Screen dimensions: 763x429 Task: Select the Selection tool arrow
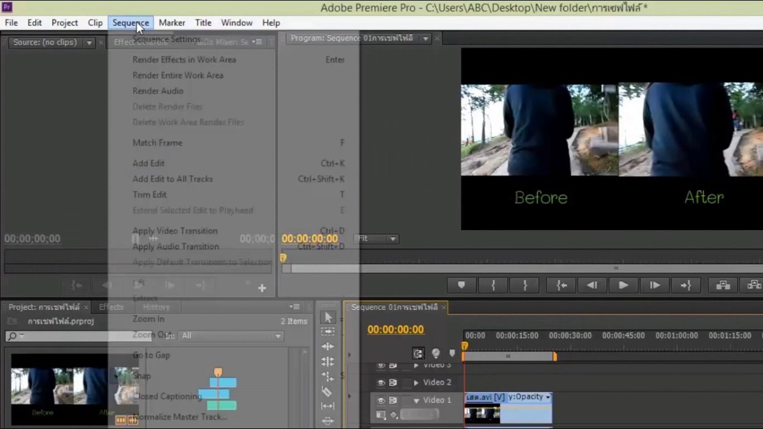tap(328, 318)
